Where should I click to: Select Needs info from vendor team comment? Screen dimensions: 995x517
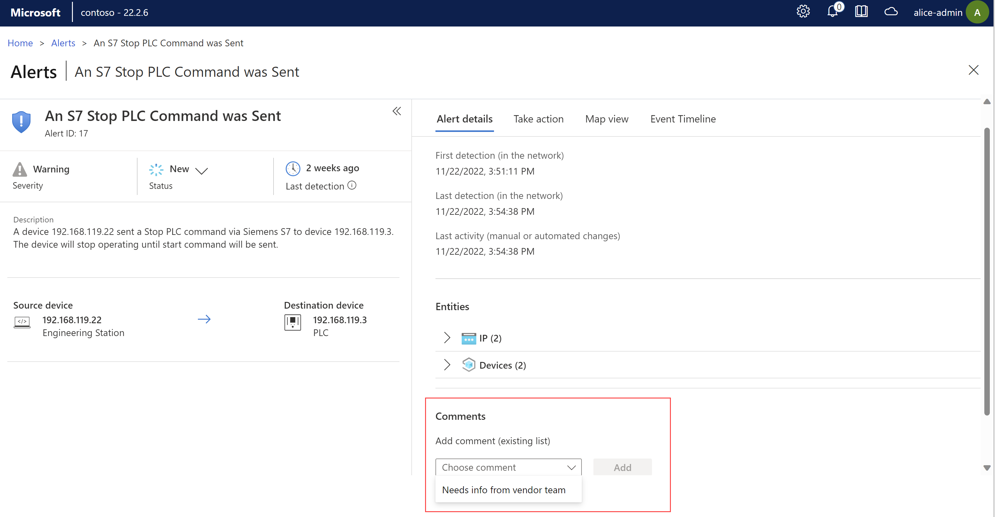pos(503,490)
